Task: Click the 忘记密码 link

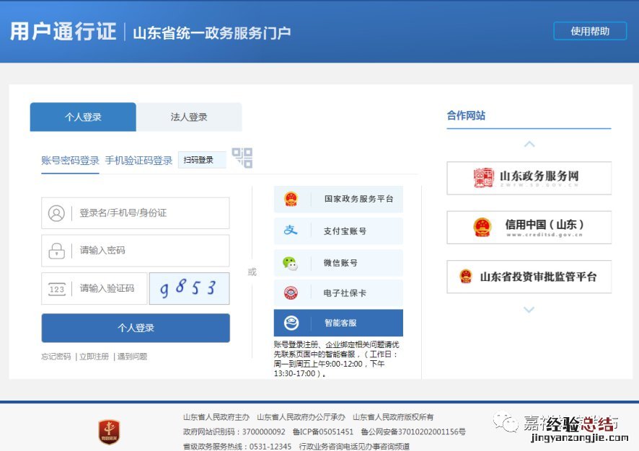Action: tap(56, 357)
